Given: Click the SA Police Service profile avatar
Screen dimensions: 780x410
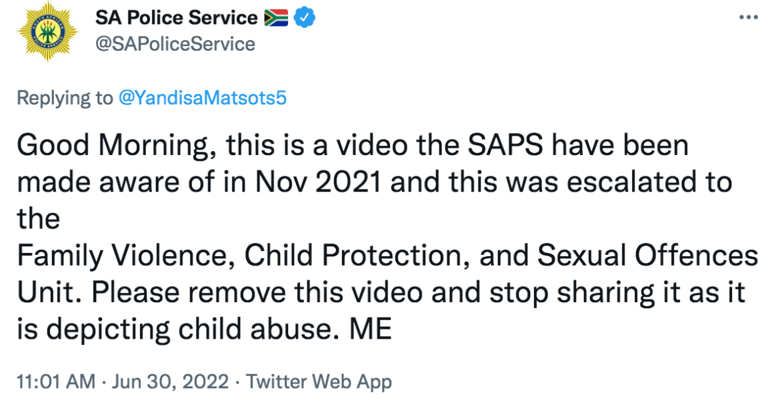Looking at the screenshot, I should tap(48, 32).
